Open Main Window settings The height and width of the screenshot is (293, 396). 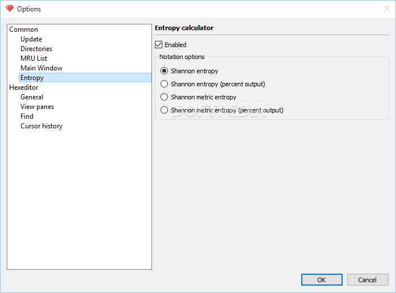41,68
